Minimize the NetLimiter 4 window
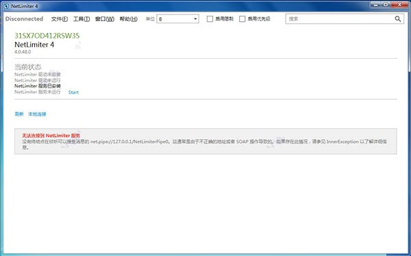This screenshot has height=256, width=411. coord(376,5)
